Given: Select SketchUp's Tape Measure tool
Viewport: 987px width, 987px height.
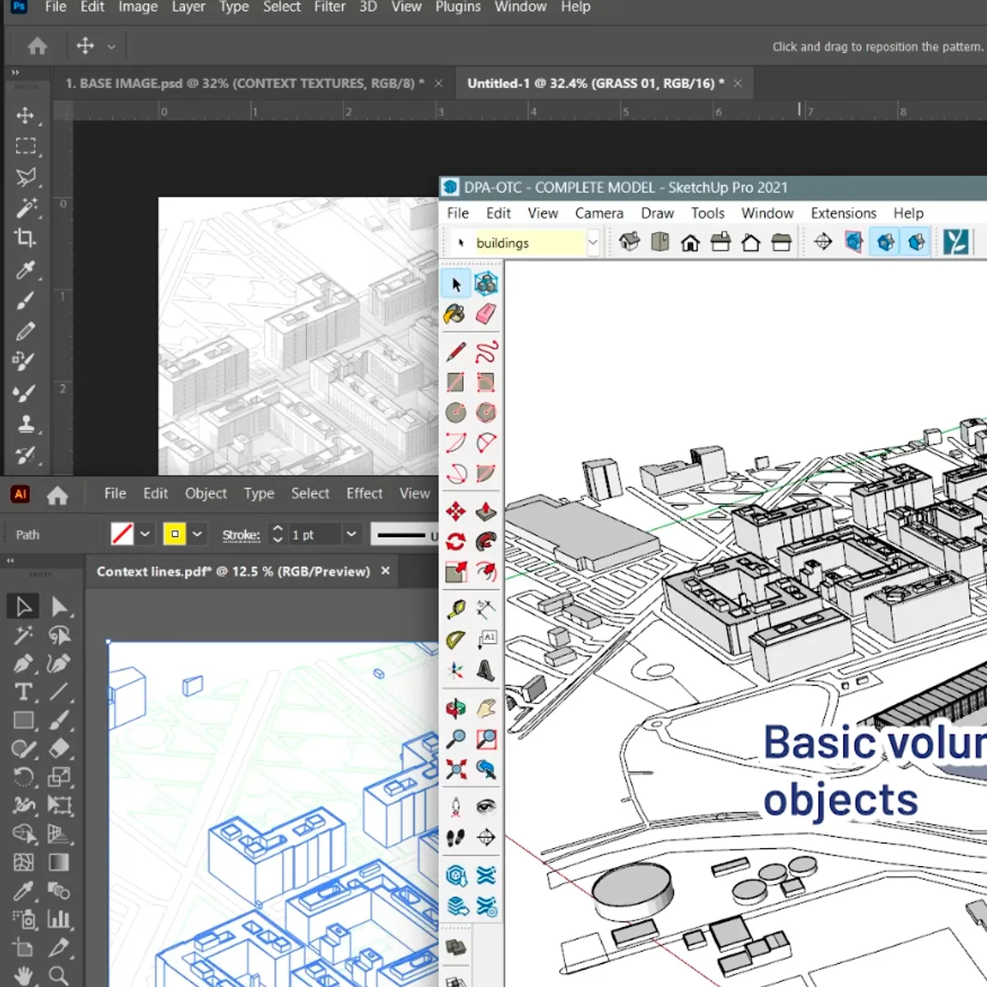Looking at the screenshot, I should click(455, 608).
